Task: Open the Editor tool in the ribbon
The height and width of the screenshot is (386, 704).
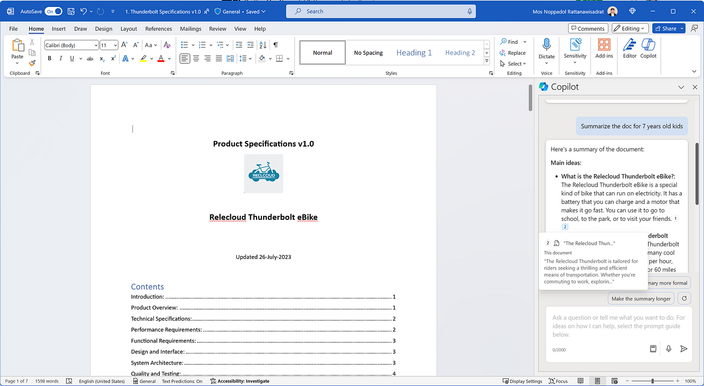Action: (630, 46)
